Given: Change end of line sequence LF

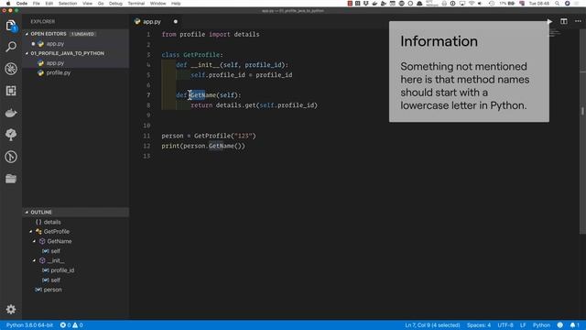Looking at the screenshot, I should [x=523, y=325].
